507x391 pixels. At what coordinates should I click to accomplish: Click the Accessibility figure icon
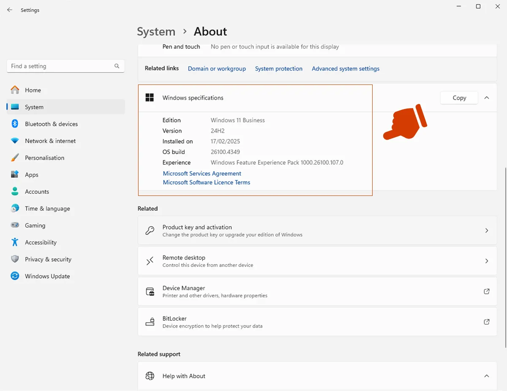point(15,242)
